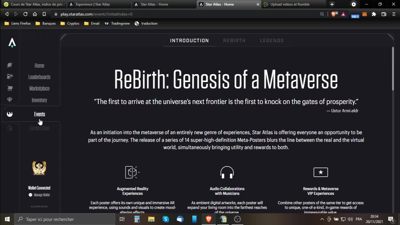Open Task View on the taskbar
The image size is (400, 225).
122,219
